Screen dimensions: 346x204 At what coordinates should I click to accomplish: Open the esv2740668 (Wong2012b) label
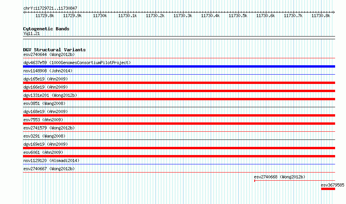pyautogui.click(x=280, y=177)
